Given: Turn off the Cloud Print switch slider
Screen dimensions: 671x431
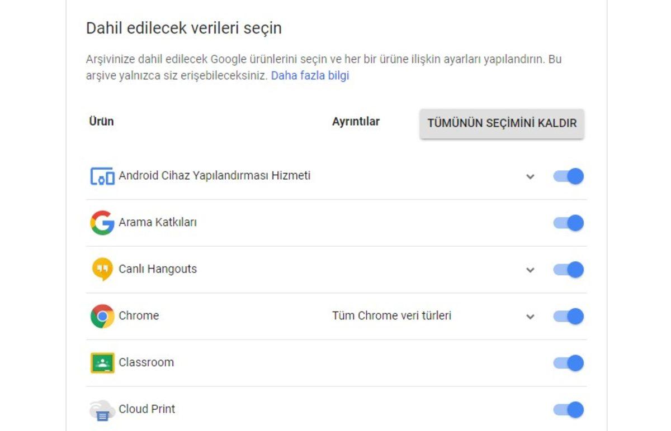Looking at the screenshot, I should tap(568, 409).
